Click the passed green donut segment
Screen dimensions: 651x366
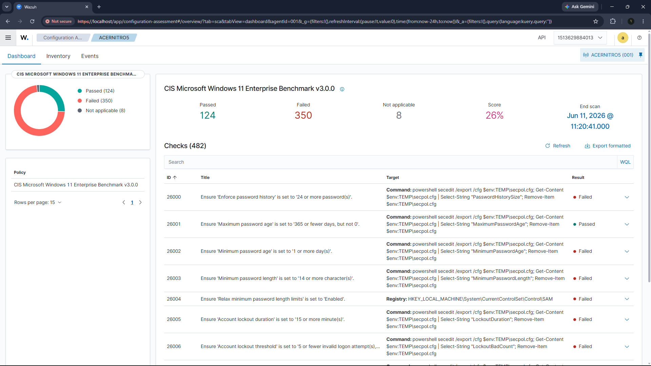click(57, 95)
